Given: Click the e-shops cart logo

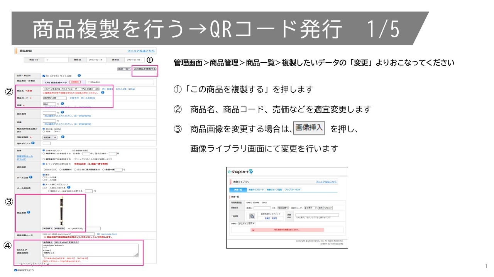Looking at the screenshot, I should [240, 171].
